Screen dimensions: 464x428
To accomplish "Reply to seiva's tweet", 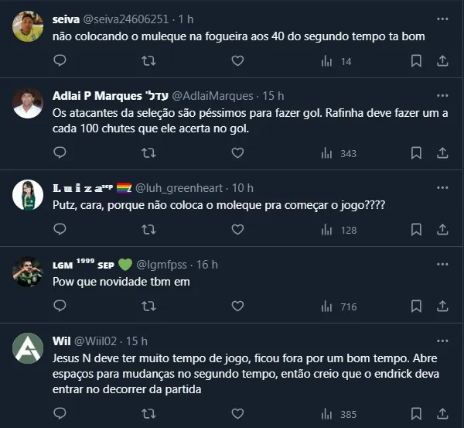I will pos(61,61).
